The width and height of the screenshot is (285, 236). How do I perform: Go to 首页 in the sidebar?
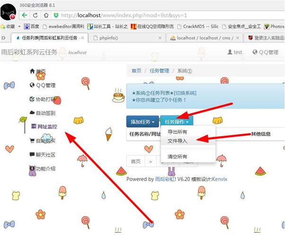(x=37, y=71)
